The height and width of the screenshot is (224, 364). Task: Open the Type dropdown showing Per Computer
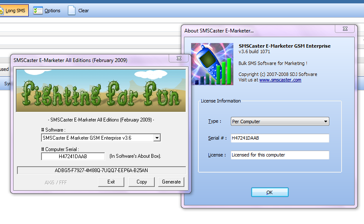coord(280,121)
